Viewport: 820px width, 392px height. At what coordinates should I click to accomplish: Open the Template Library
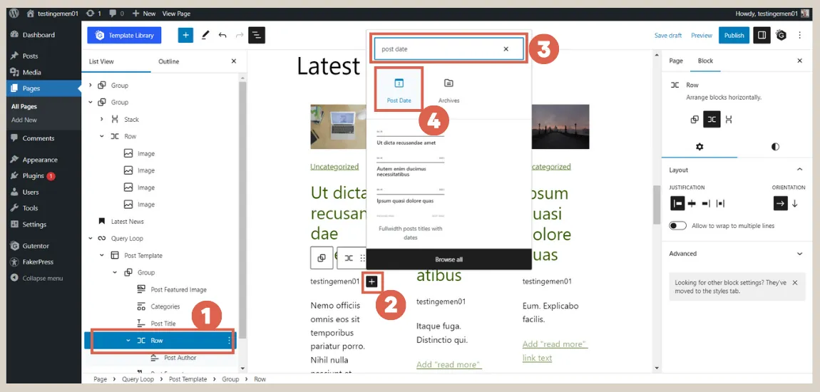coord(124,36)
